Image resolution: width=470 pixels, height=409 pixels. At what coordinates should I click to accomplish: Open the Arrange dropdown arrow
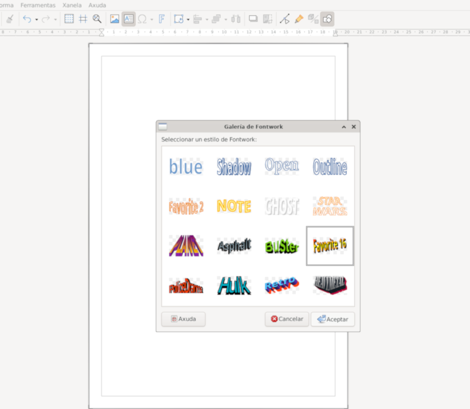click(225, 18)
